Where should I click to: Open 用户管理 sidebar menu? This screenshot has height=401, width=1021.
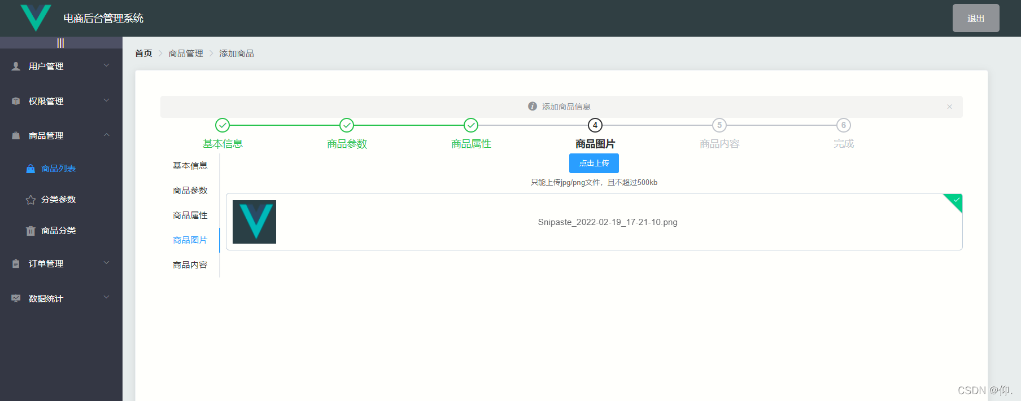(61, 66)
